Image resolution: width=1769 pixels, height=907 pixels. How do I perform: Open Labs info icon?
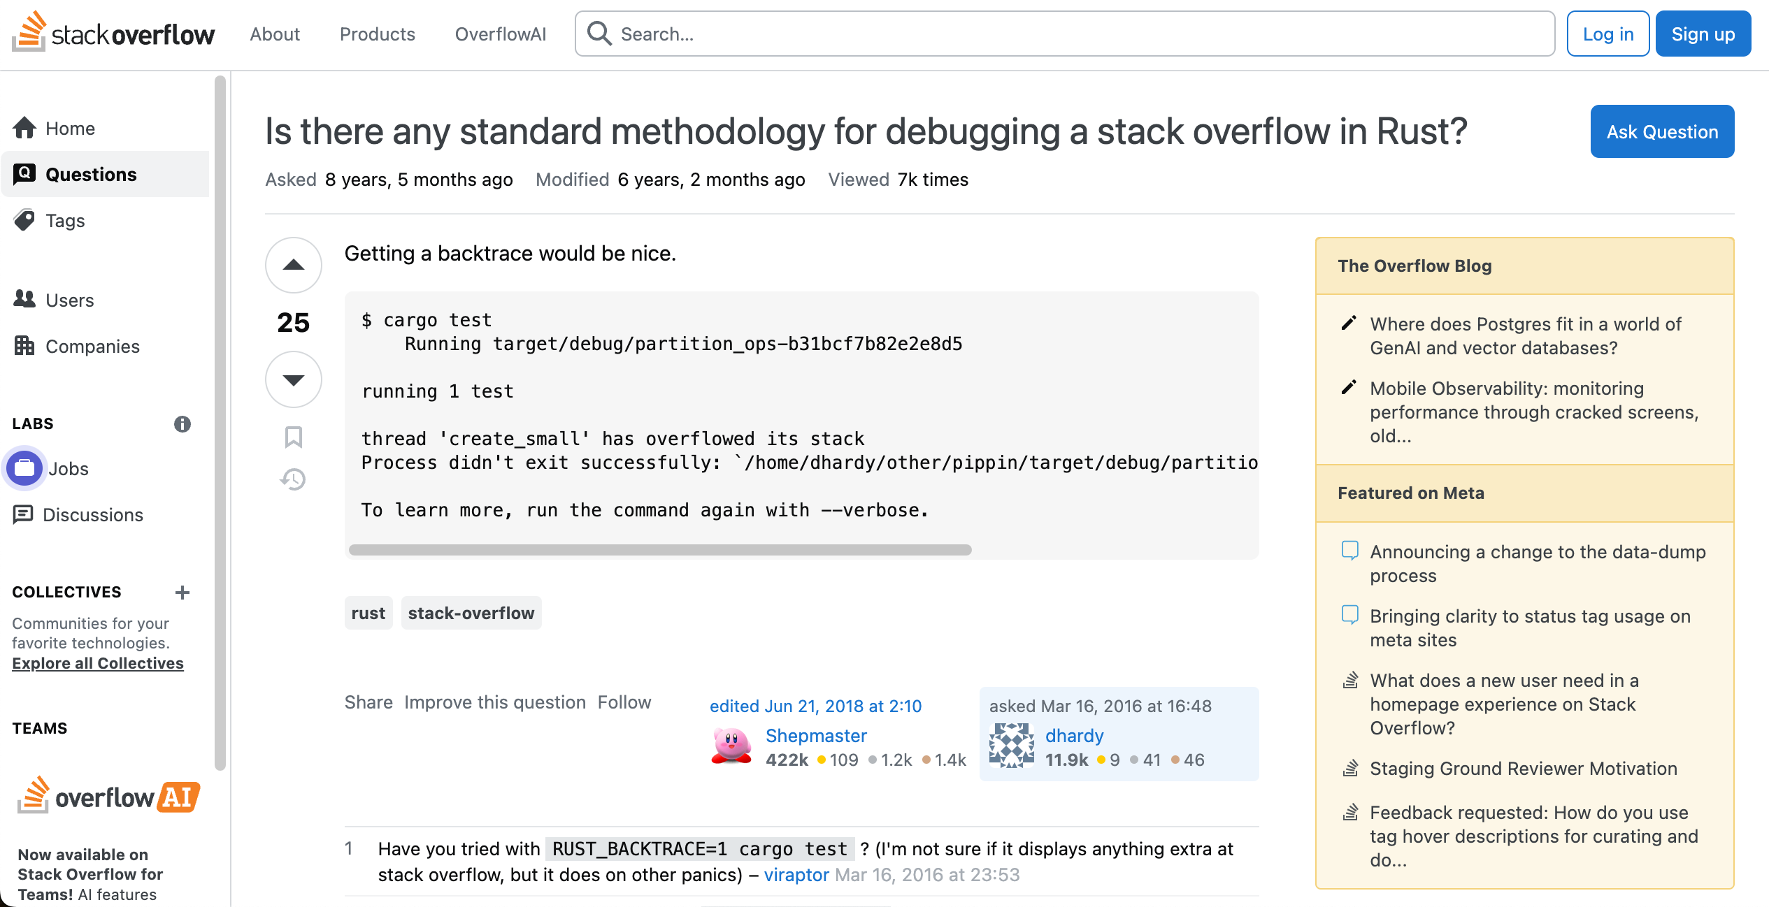pyautogui.click(x=182, y=423)
